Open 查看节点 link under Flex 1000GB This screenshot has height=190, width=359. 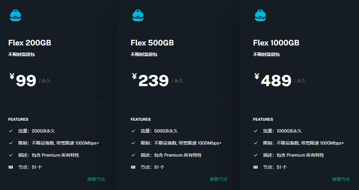[341, 179]
